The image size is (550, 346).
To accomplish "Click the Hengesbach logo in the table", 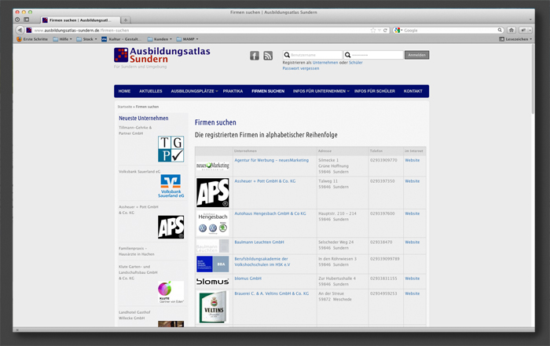I will (x=213, y=223).
